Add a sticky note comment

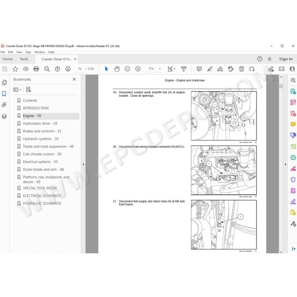click(x=199, y=69)
